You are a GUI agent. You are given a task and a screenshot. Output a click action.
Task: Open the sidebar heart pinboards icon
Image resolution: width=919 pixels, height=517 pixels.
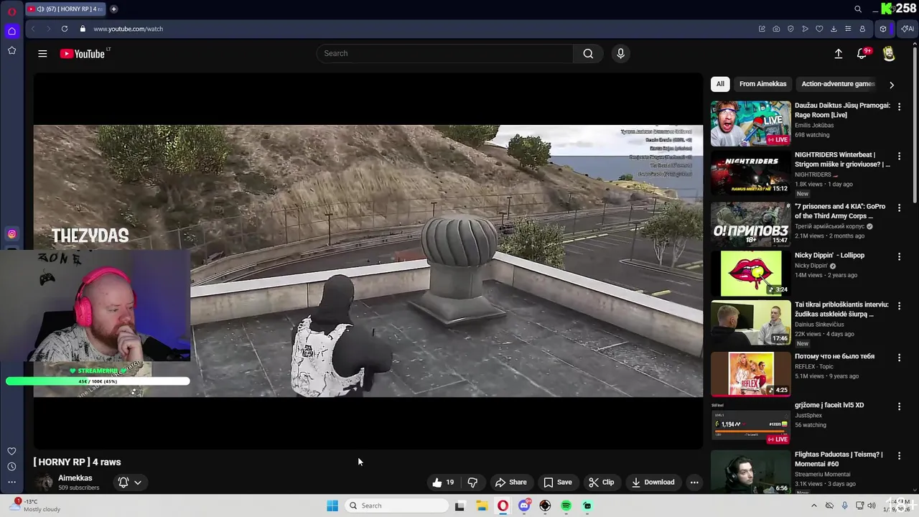coord(11,451)
